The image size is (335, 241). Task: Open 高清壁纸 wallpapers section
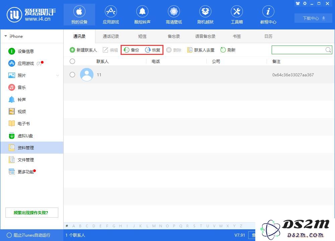tap(174, 15)
